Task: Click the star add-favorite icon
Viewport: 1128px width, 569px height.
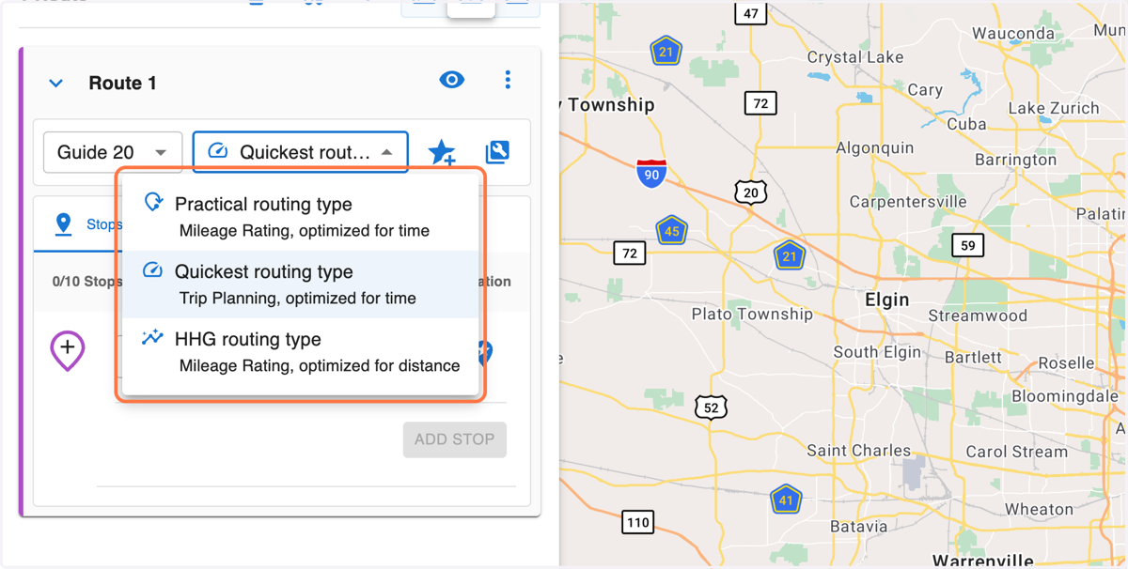Action: pos(442,152)
